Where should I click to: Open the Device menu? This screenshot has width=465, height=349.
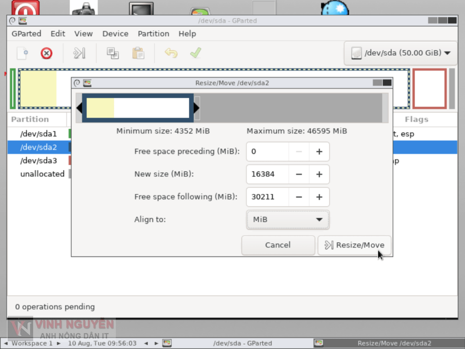click(x=115, y=34)
